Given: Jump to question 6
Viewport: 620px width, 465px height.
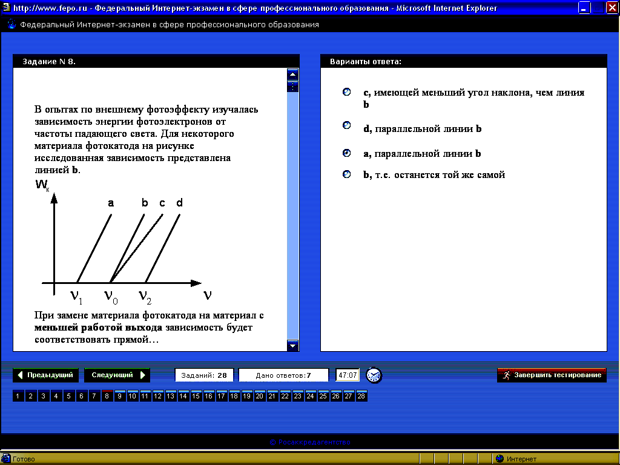Looking at the screenshot, I should pos(81,396).
